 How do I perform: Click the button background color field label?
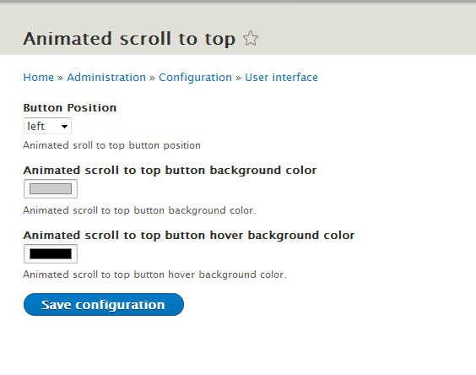pos(170,171)
